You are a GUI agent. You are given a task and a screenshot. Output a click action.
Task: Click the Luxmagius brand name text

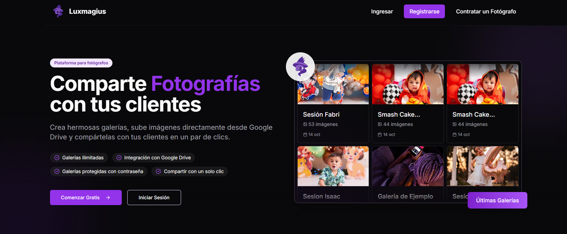tap(87, 11)
